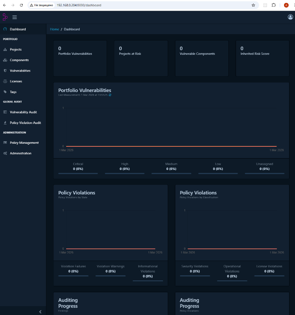This screenshot has height=315, width=295.
Task: Open the Licenses scale icon
Action: [x=5, y=81]
